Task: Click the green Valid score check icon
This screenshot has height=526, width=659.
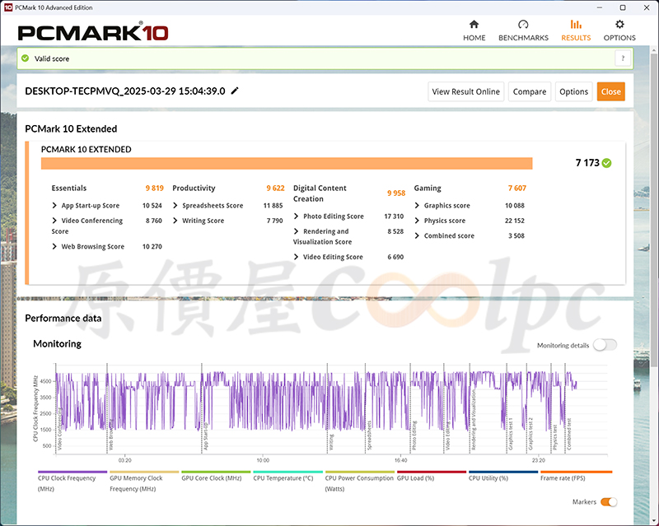Action: point(26,58)
